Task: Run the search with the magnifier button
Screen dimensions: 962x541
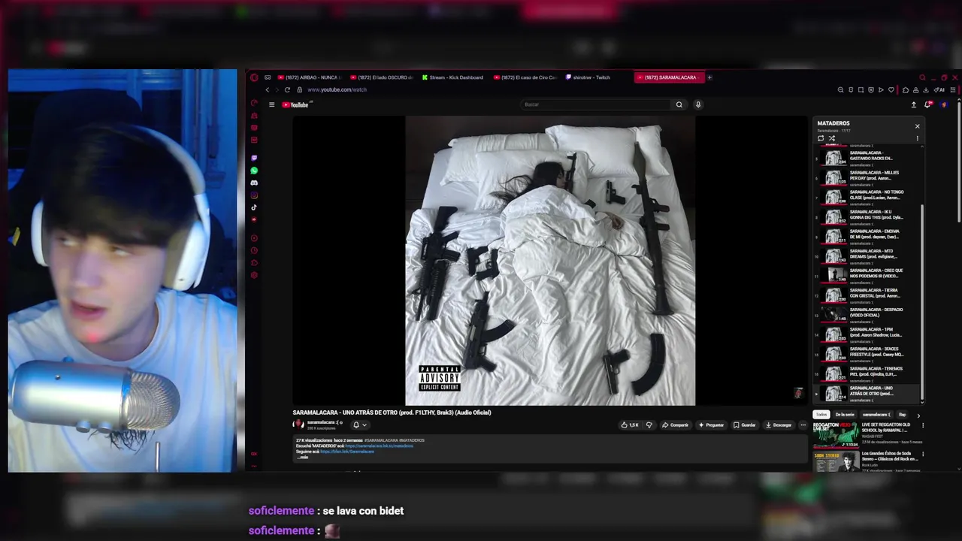Action: 679,104
